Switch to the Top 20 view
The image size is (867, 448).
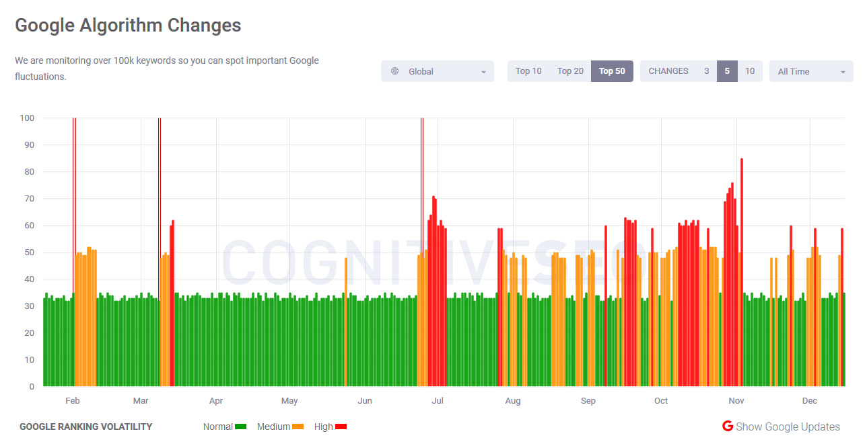coord(570,71)
